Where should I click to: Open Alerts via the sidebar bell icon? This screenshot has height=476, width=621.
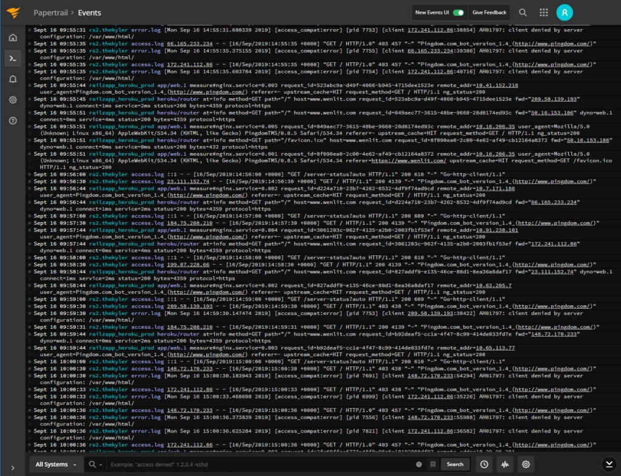13,79
